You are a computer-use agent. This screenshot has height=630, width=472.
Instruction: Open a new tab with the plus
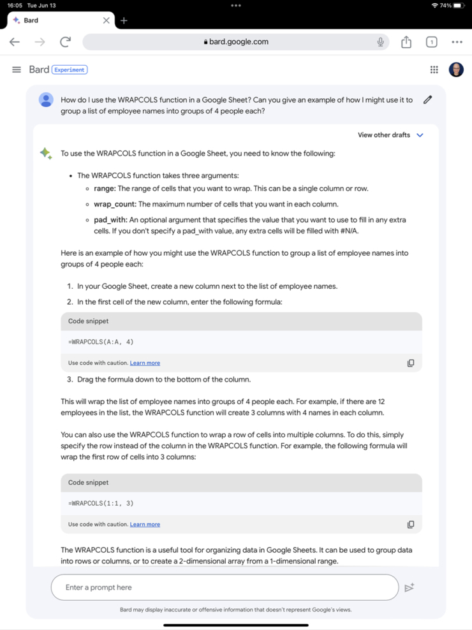(123, 20)
